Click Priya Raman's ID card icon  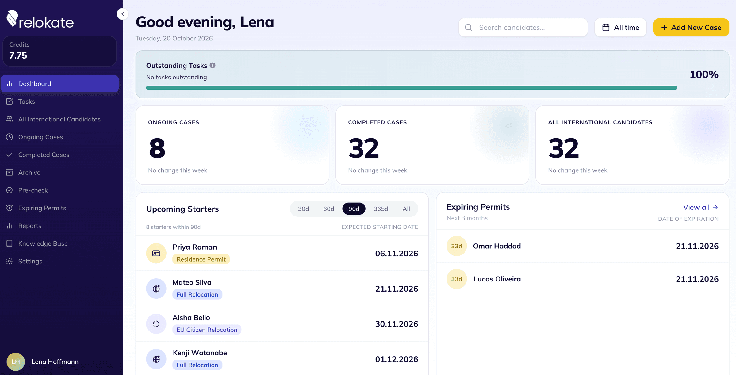point(156,253)
